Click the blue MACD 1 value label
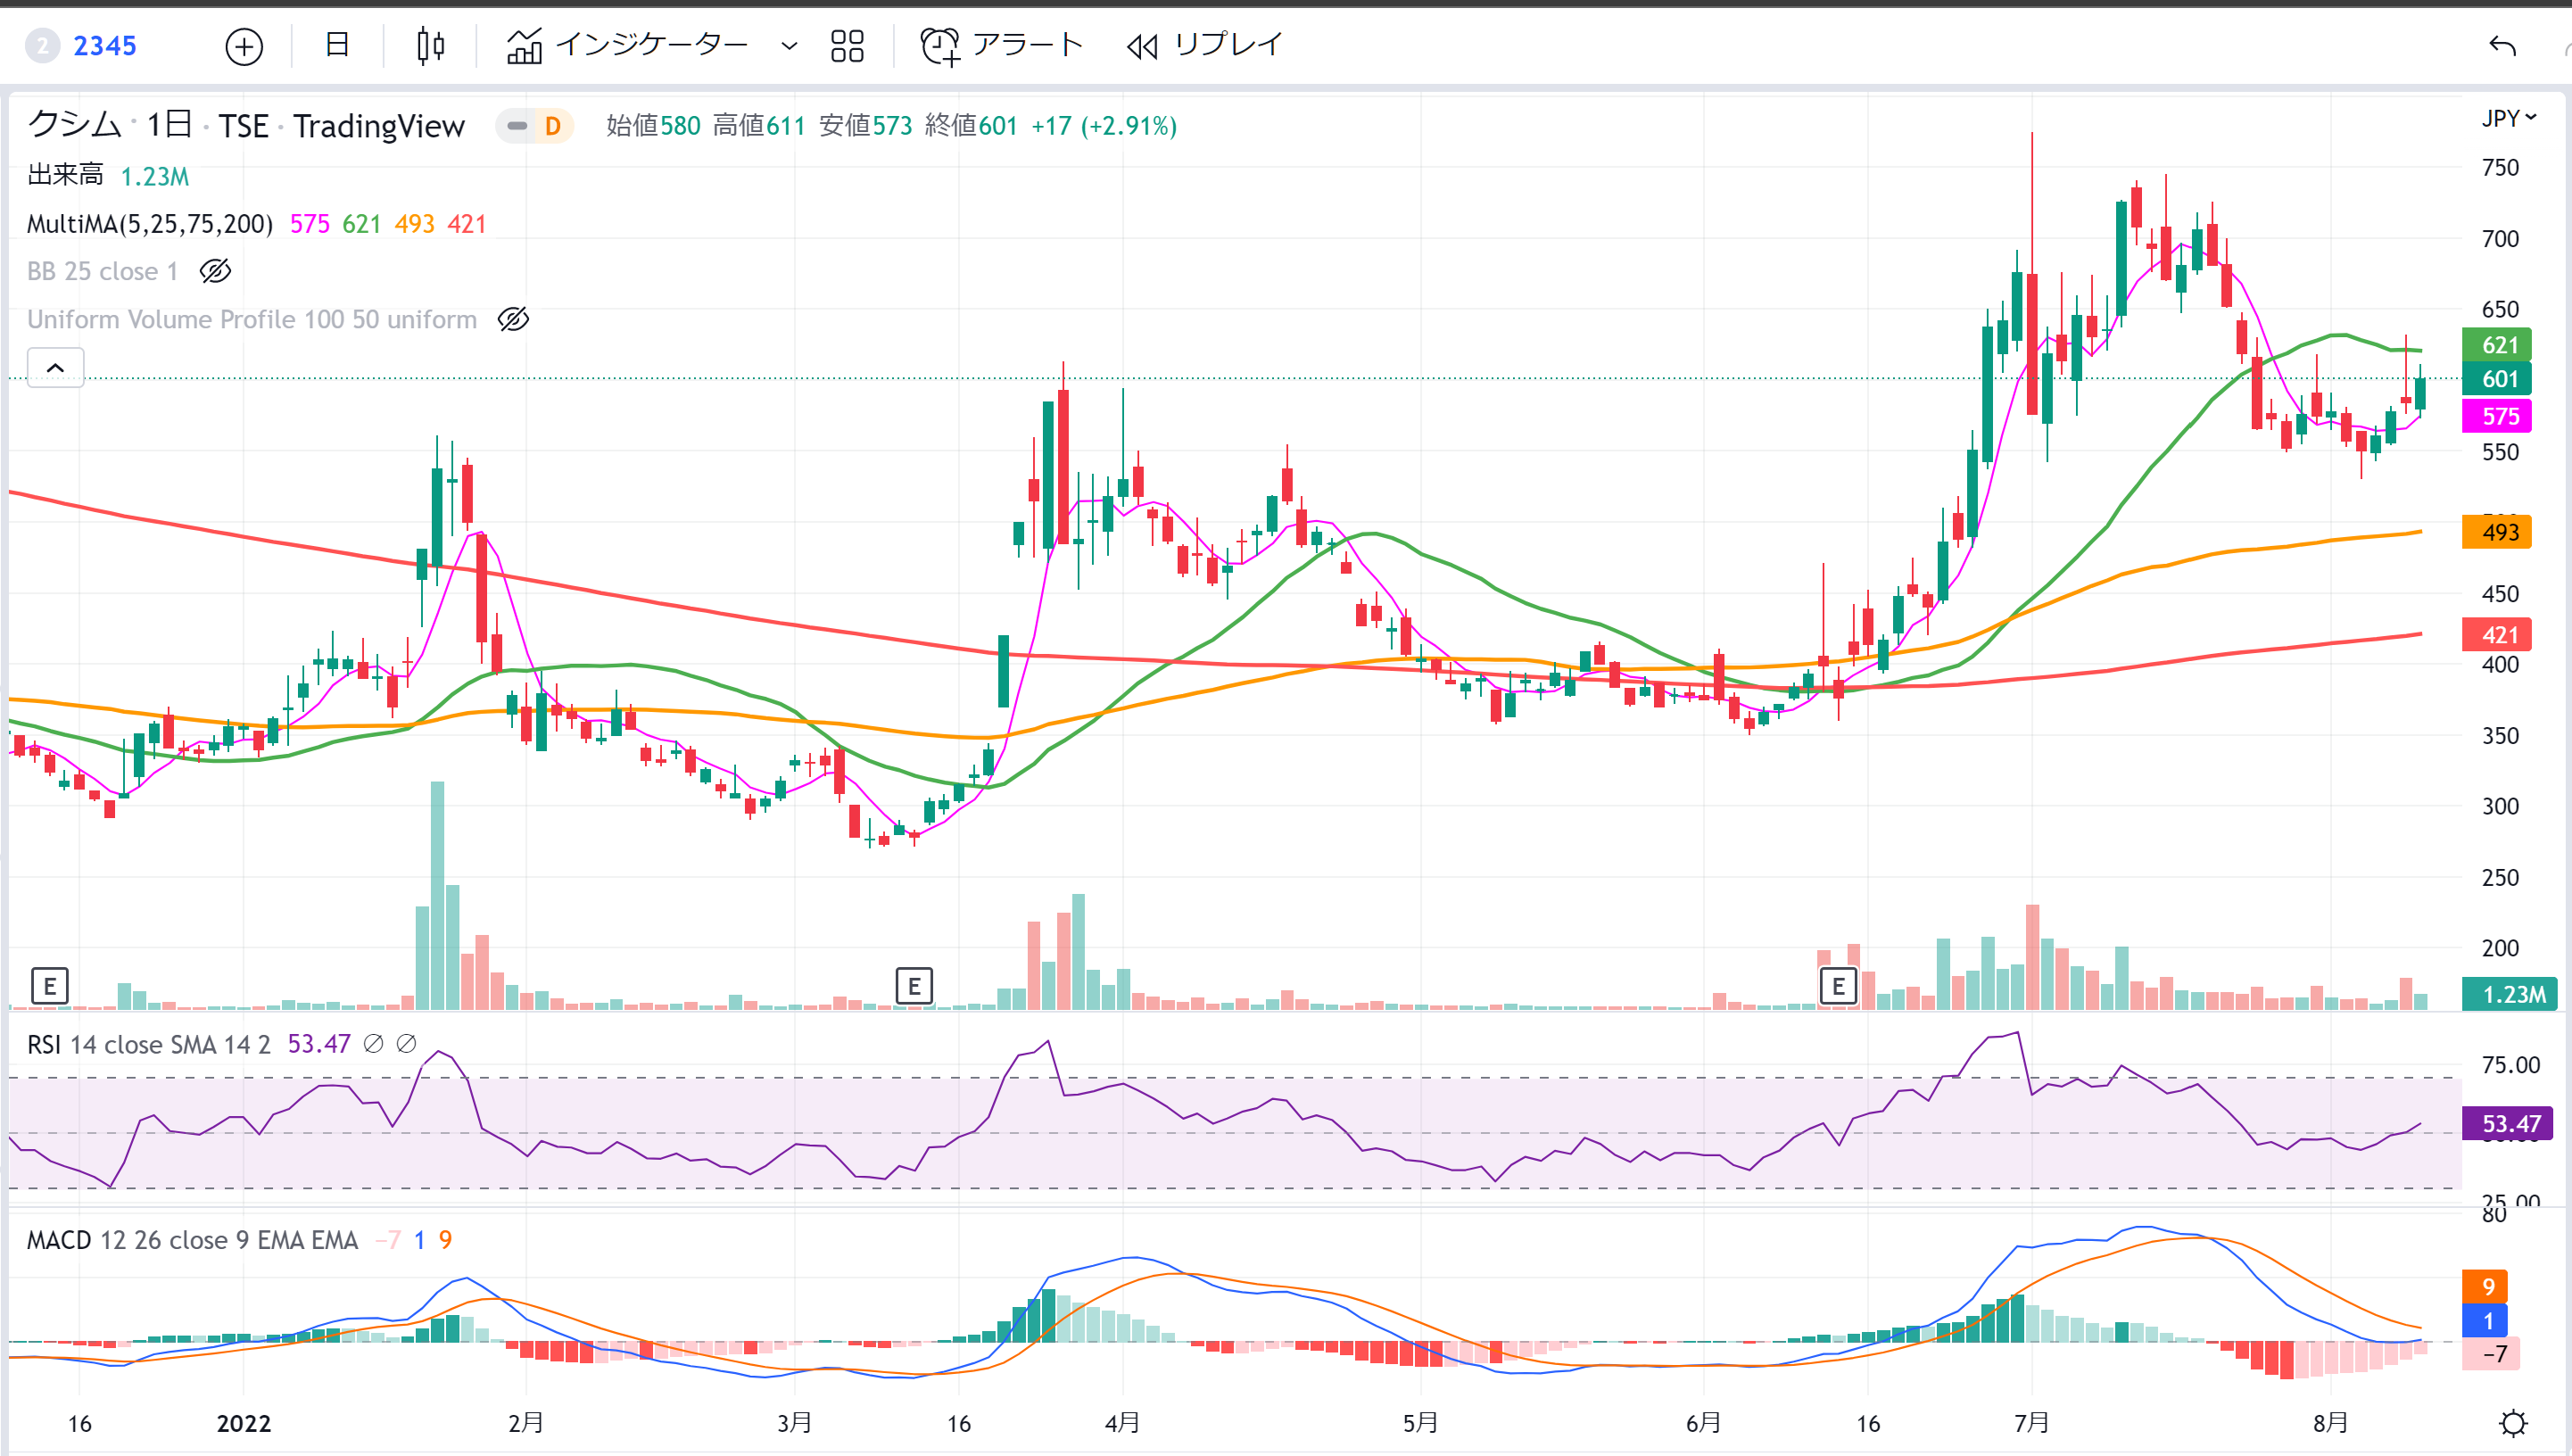Screen dimensions: 2572x1456 pos(2485,1321)
